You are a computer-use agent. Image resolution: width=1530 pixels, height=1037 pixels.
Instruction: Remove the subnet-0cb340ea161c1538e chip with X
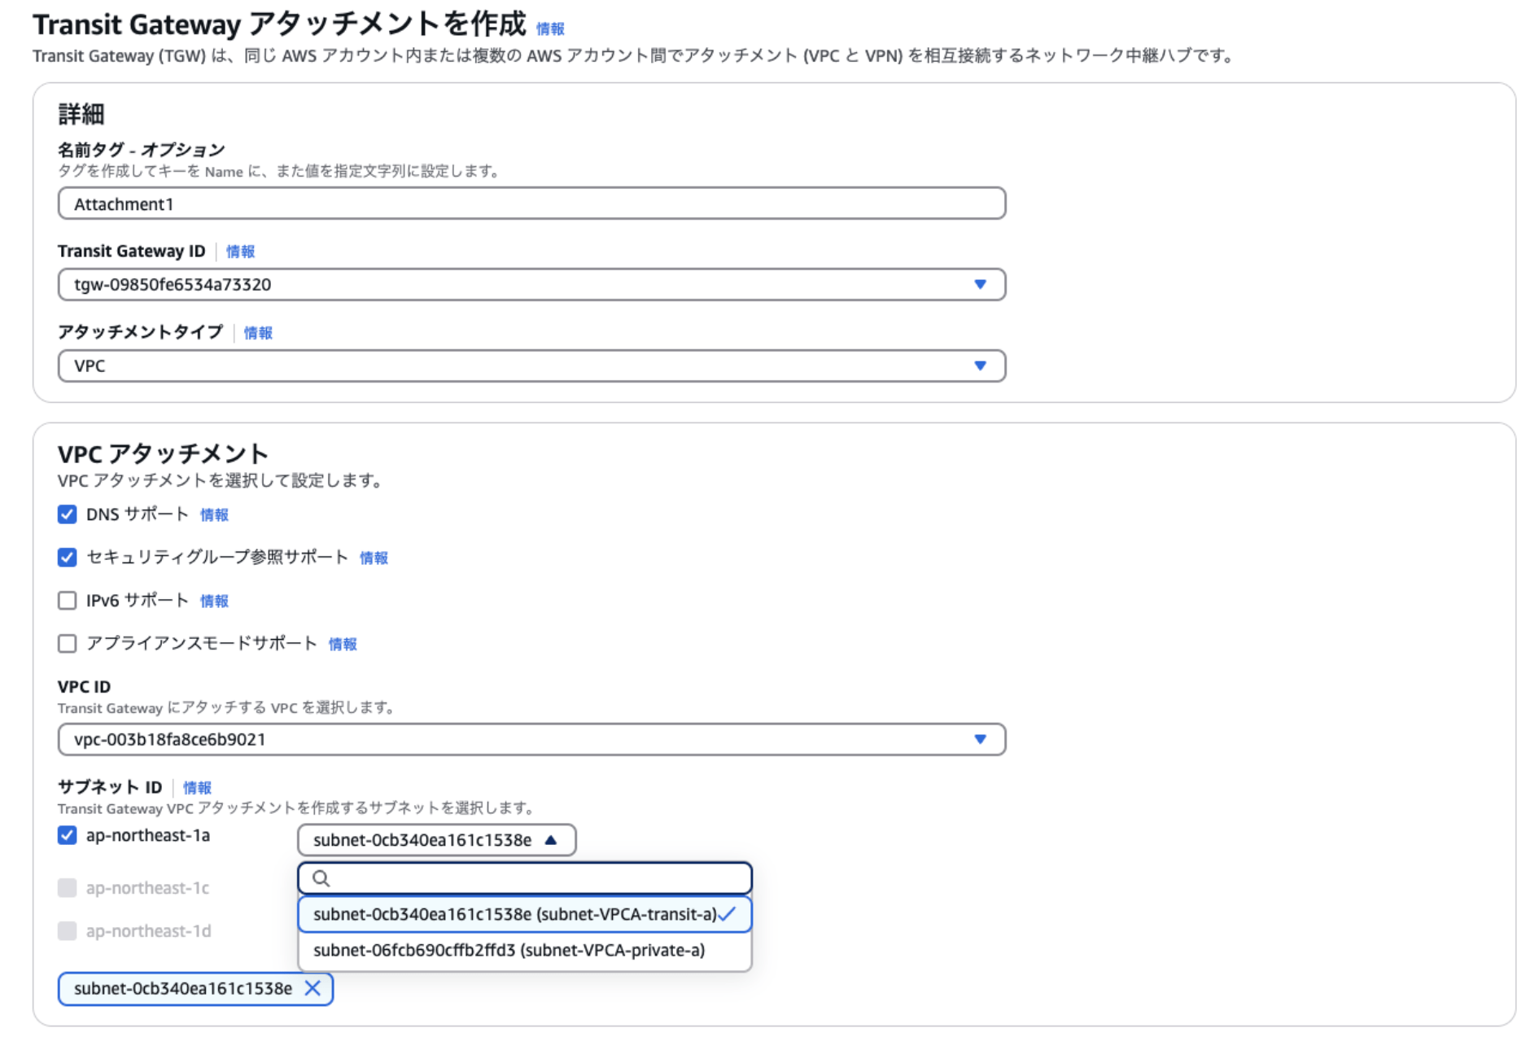(313, 988)
